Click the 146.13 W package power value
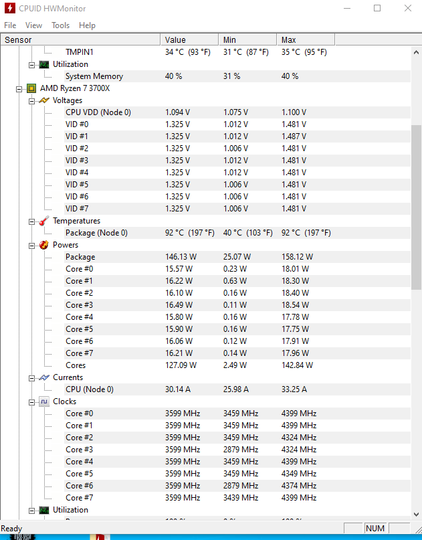This screenshot has height=540, width=422. pyautogui.click(x=181, y=257)
